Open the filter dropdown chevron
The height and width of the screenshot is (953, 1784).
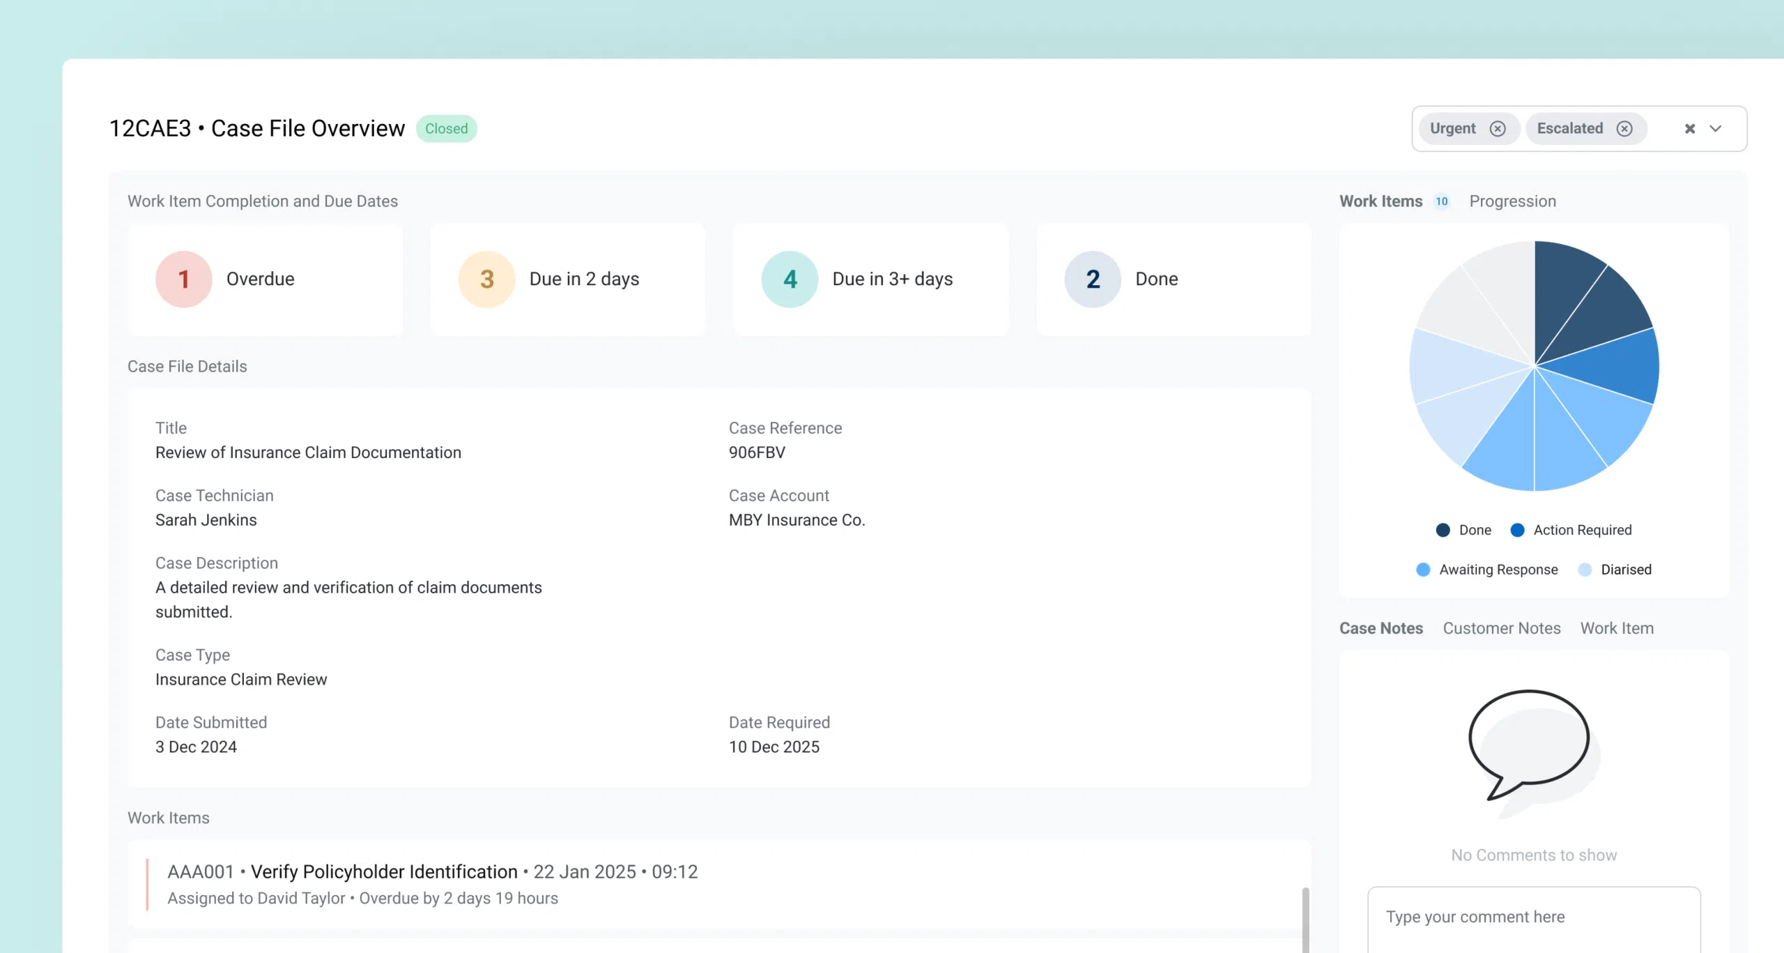[1716, 128]
